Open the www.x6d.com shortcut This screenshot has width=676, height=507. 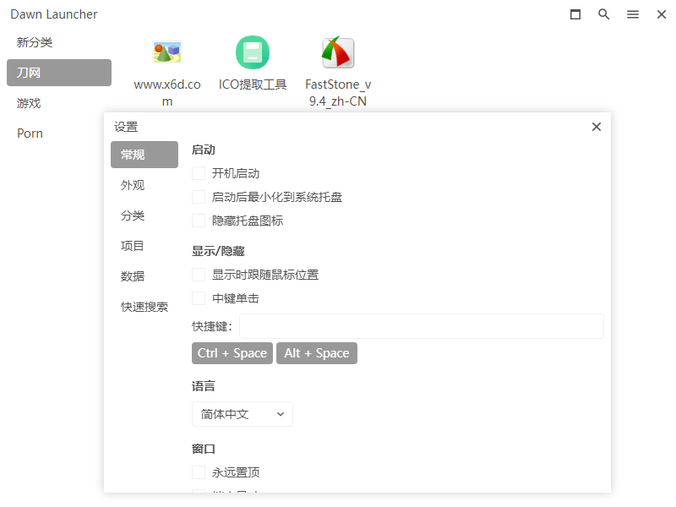coord(166,52)
